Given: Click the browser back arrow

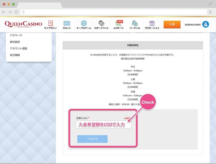Looking at the screenshot, I should [x=4, y=12].
